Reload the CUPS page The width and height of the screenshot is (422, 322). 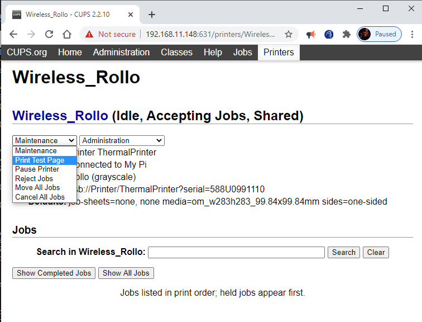pos(49,34)
